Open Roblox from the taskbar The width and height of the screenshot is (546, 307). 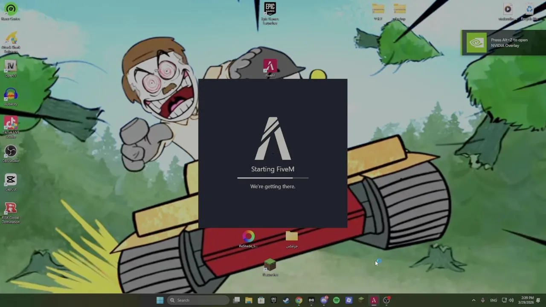click(349, 300)
